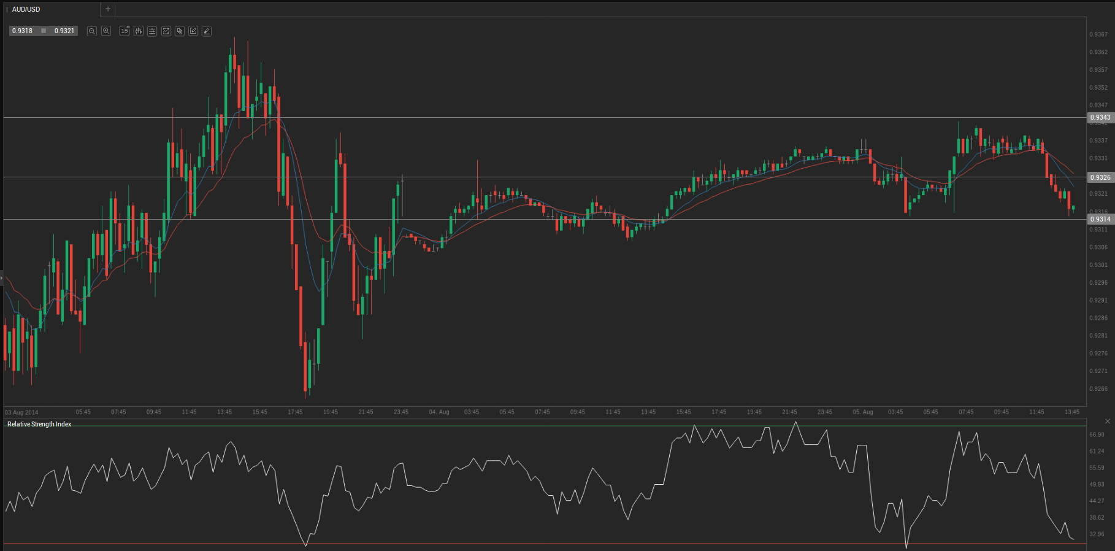This screenshot has width=1115, height=551.
Task: Open the 15-minute timeframe selector
Action: [125, 31]
